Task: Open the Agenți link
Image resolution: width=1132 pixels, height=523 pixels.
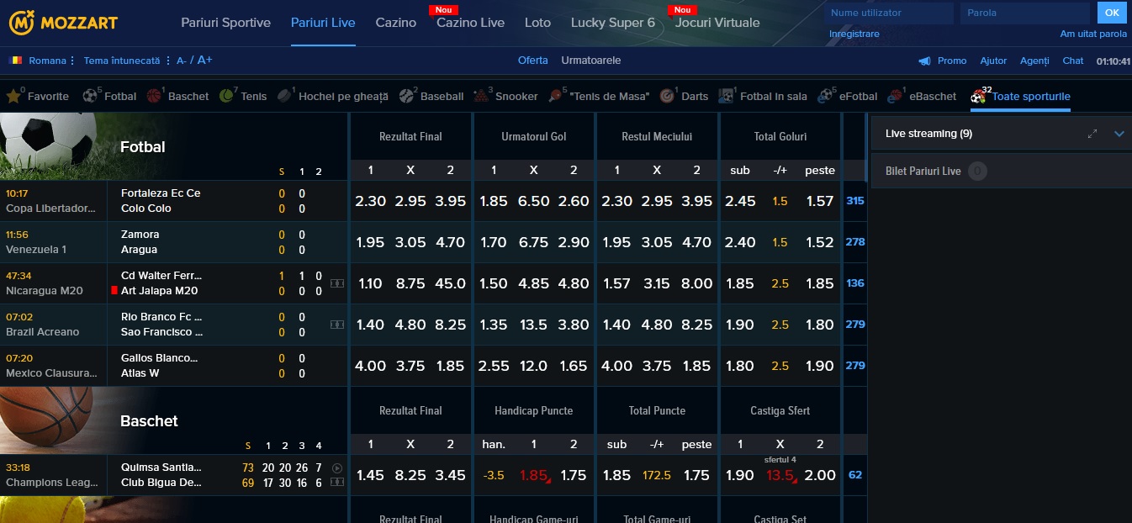Action: [x=1034, y=61]
